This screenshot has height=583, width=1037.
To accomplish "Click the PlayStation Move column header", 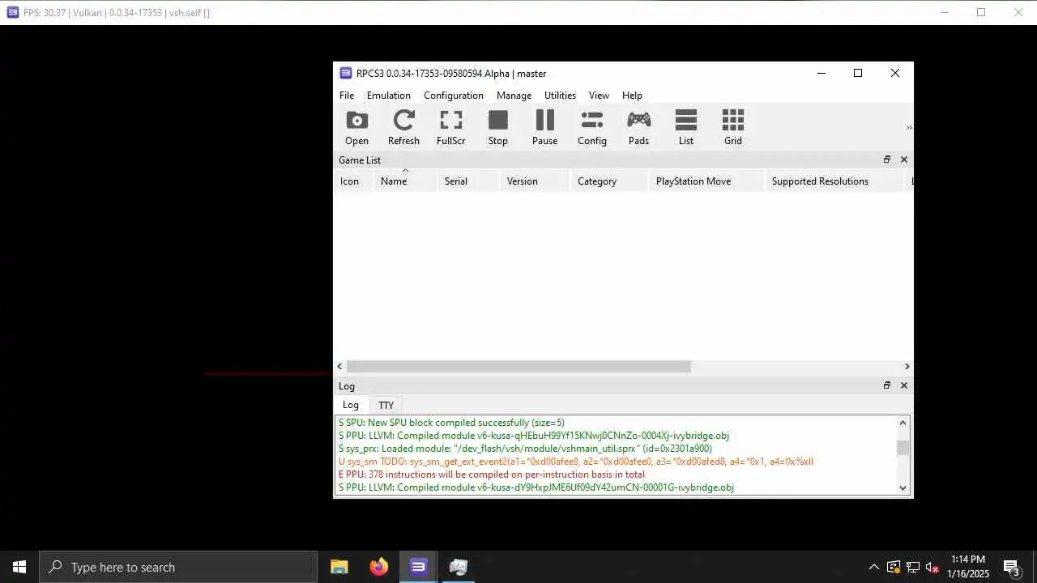I will (707, 181).
